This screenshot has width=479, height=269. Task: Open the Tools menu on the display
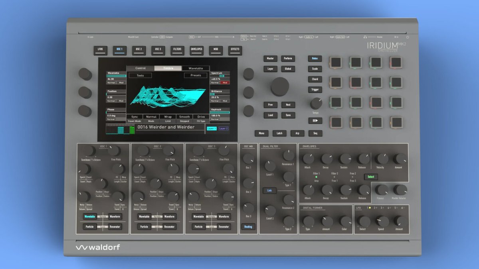pyautogui.click(x=140, y=75)
